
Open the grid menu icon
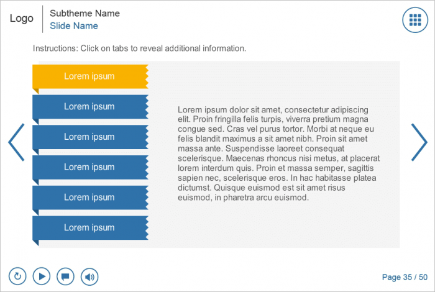[416, 20]
